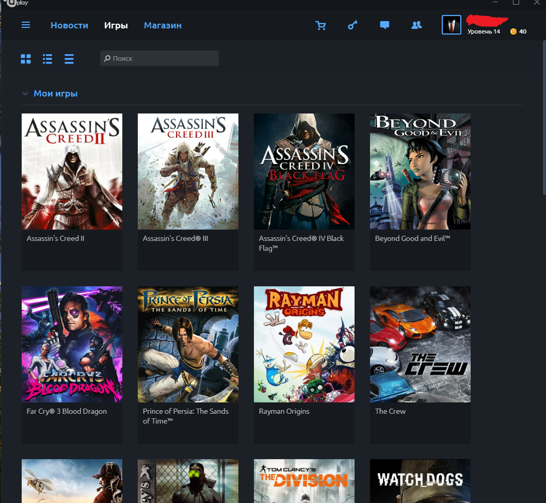The width and height of the screenshot is (546, 503).
Task: Open Prince of Persia Sands of Time cover
Action: pyautogui.click(x=188, y=344)
